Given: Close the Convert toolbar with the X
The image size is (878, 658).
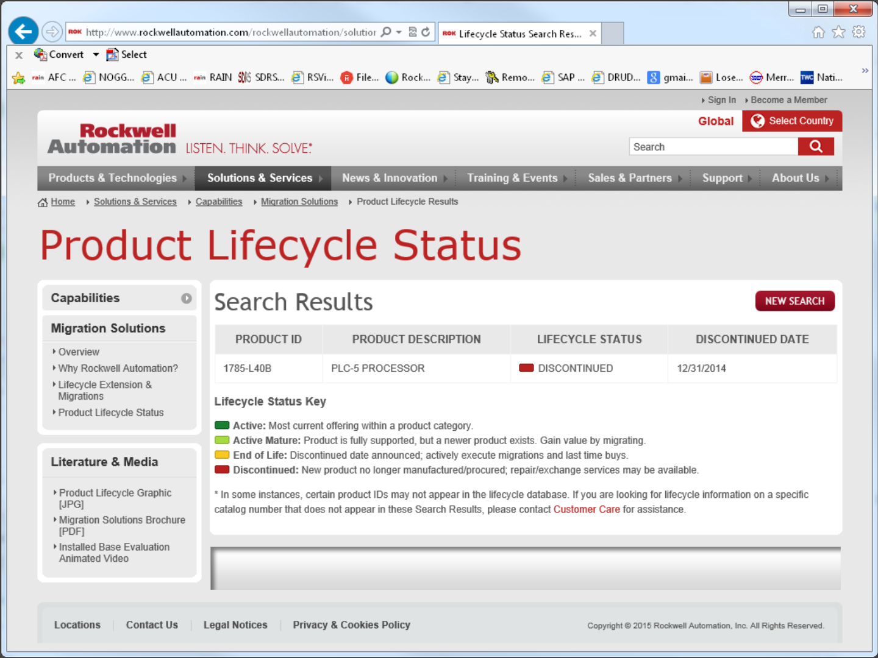Looking at the screenshot, I should click(19, 55).
